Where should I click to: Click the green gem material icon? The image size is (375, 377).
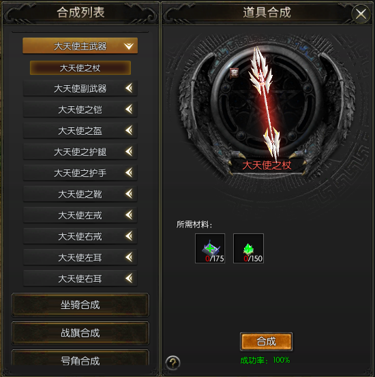pos(248,248)
